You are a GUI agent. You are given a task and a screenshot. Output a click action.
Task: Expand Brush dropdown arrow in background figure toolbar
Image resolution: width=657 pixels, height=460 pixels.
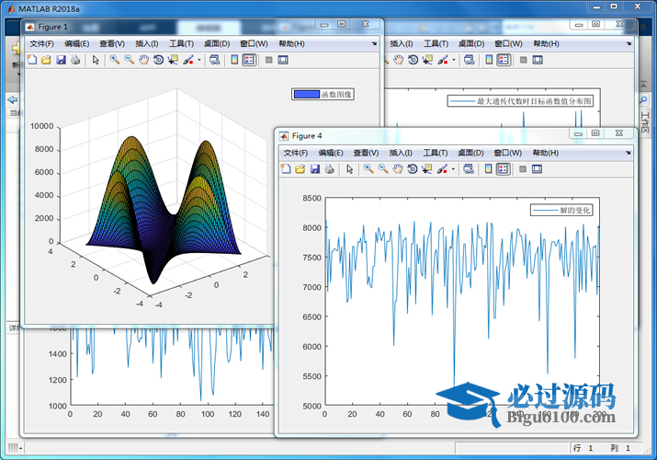[x=454, y=61]
